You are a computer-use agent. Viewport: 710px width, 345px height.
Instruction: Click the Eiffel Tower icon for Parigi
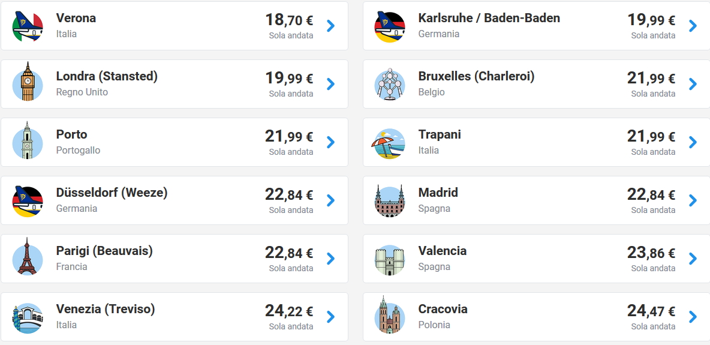(28, 258)
